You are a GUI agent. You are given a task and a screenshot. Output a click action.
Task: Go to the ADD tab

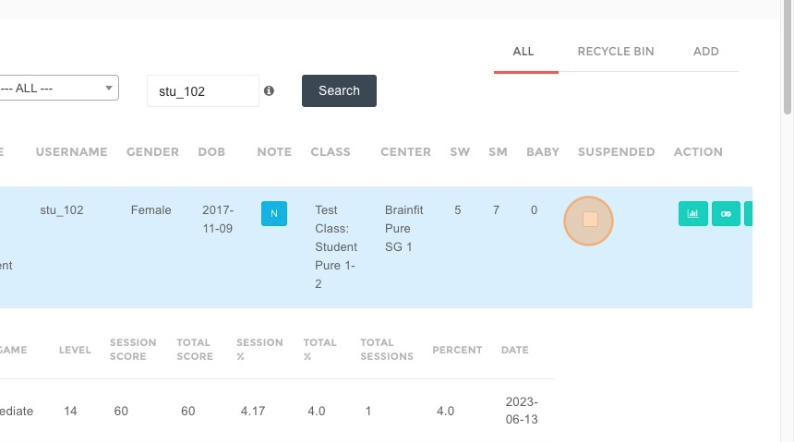pos(706,52)
